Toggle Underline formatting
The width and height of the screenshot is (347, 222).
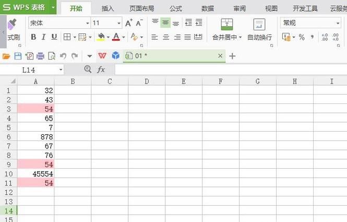point(54,37)
